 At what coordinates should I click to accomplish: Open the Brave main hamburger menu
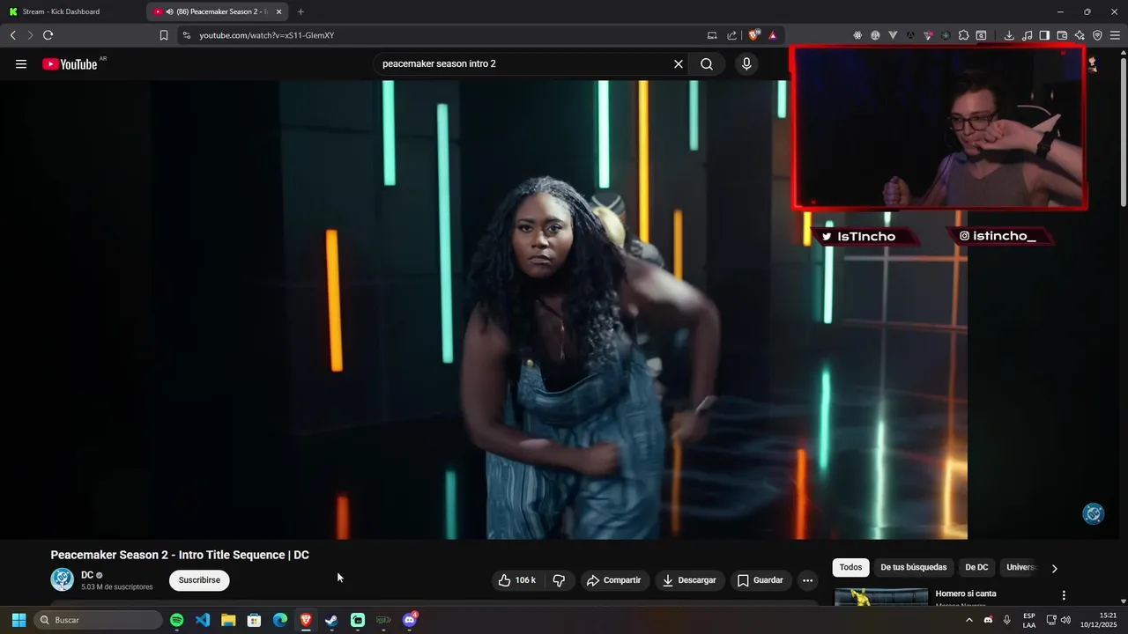point(1115,35)
